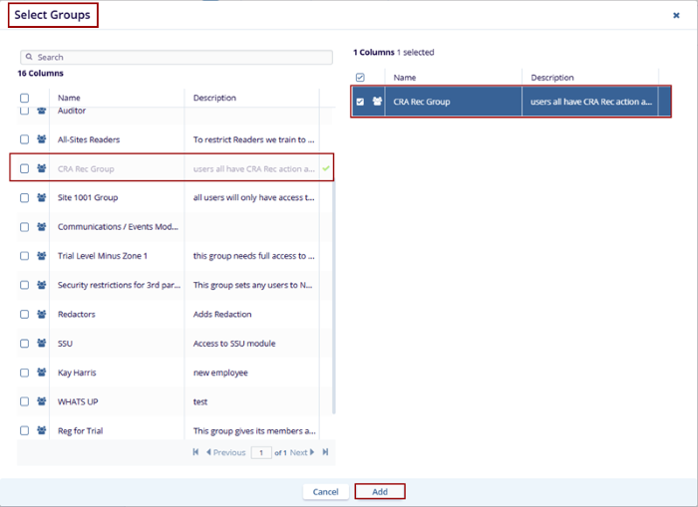Sort left list by Name column header
This screenshot has height=507, width=698.
[x=69, y=98]
